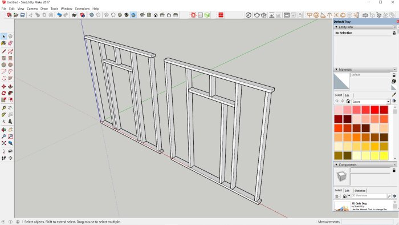Choose the Freehand drawing tool
399x225 pixels.
[10, 52]
